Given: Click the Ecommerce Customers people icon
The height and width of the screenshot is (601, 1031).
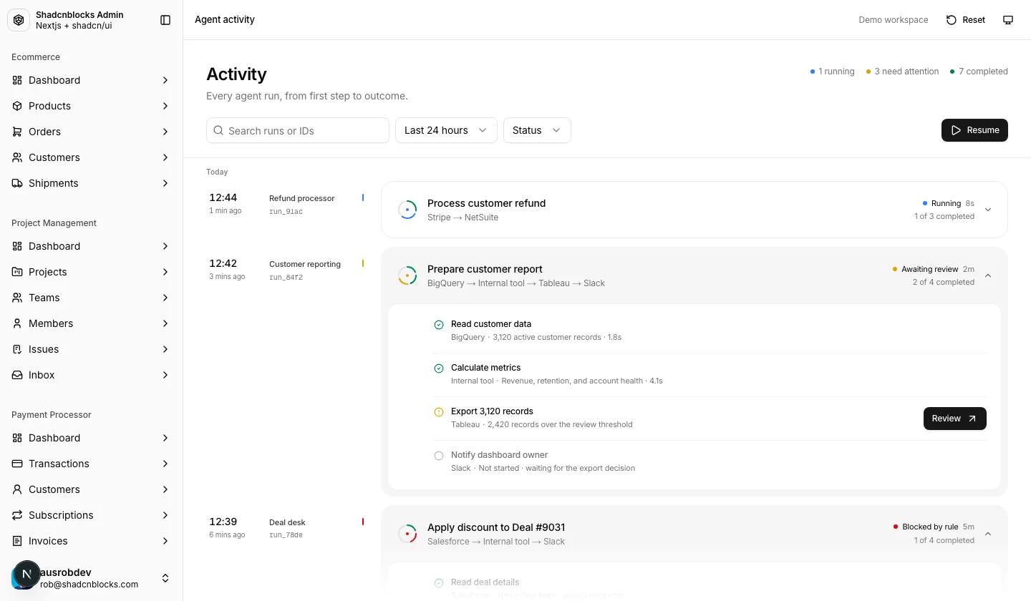Looking at the screenshot, I should click(17, 157).
